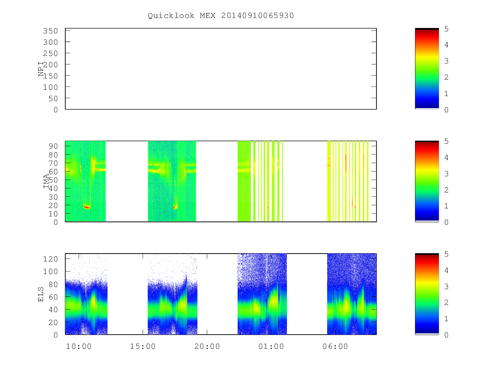Click the 60 tick on ELS axis

tap(53, 297)
